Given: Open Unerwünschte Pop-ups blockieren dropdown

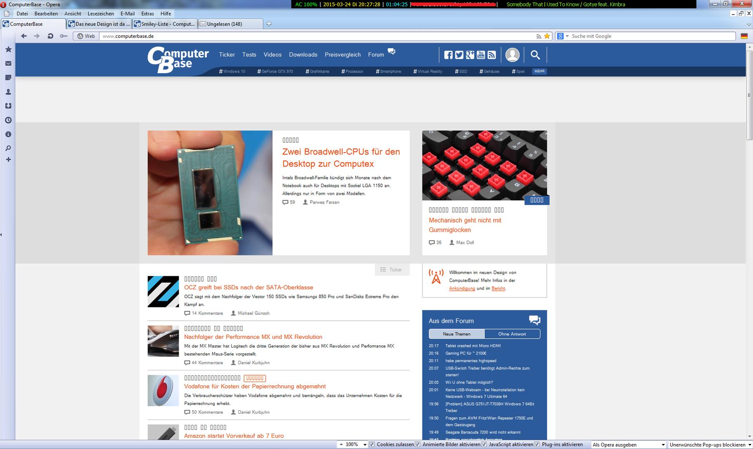Looking at the screenshot, I should [710, 445].
